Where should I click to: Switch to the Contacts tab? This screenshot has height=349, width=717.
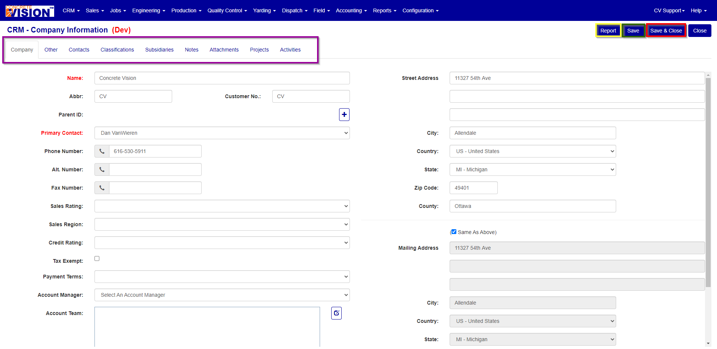[x=79, y=50]
